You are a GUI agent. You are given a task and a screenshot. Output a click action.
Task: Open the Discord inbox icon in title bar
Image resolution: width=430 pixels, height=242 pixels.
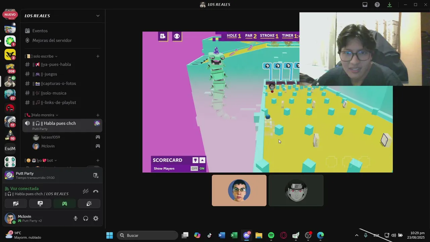365,5
